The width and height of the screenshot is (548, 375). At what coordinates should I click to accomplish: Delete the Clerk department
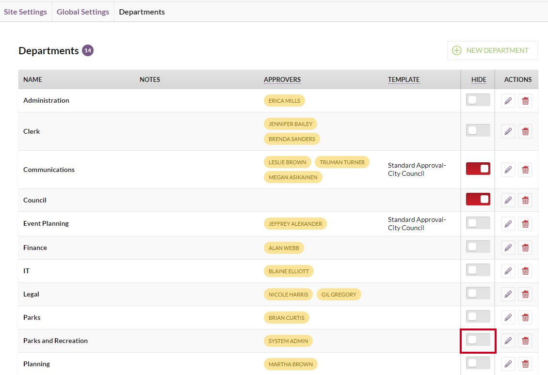(x=525, y=131)
